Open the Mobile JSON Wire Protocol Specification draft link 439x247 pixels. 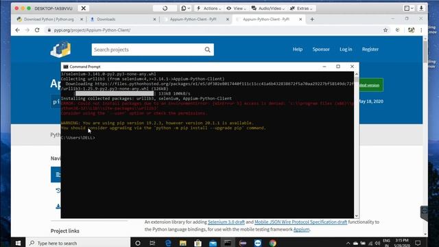[x=300, y=222]
